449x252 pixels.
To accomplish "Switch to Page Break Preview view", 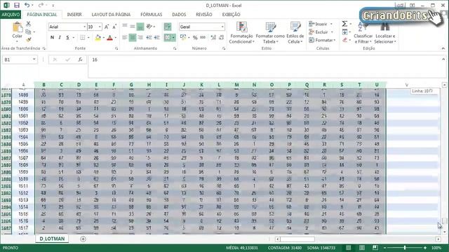I will 375,248.
